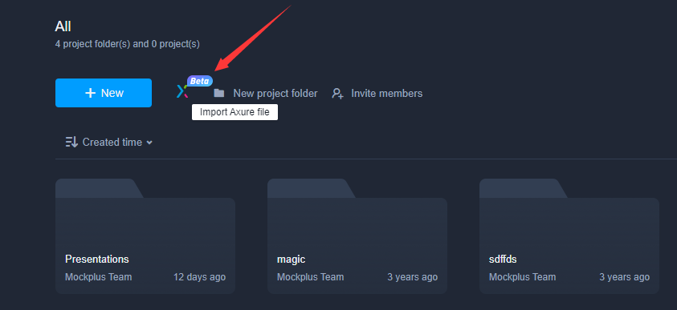
Task: Open the sdffds folder card
Action: [569, 236]
